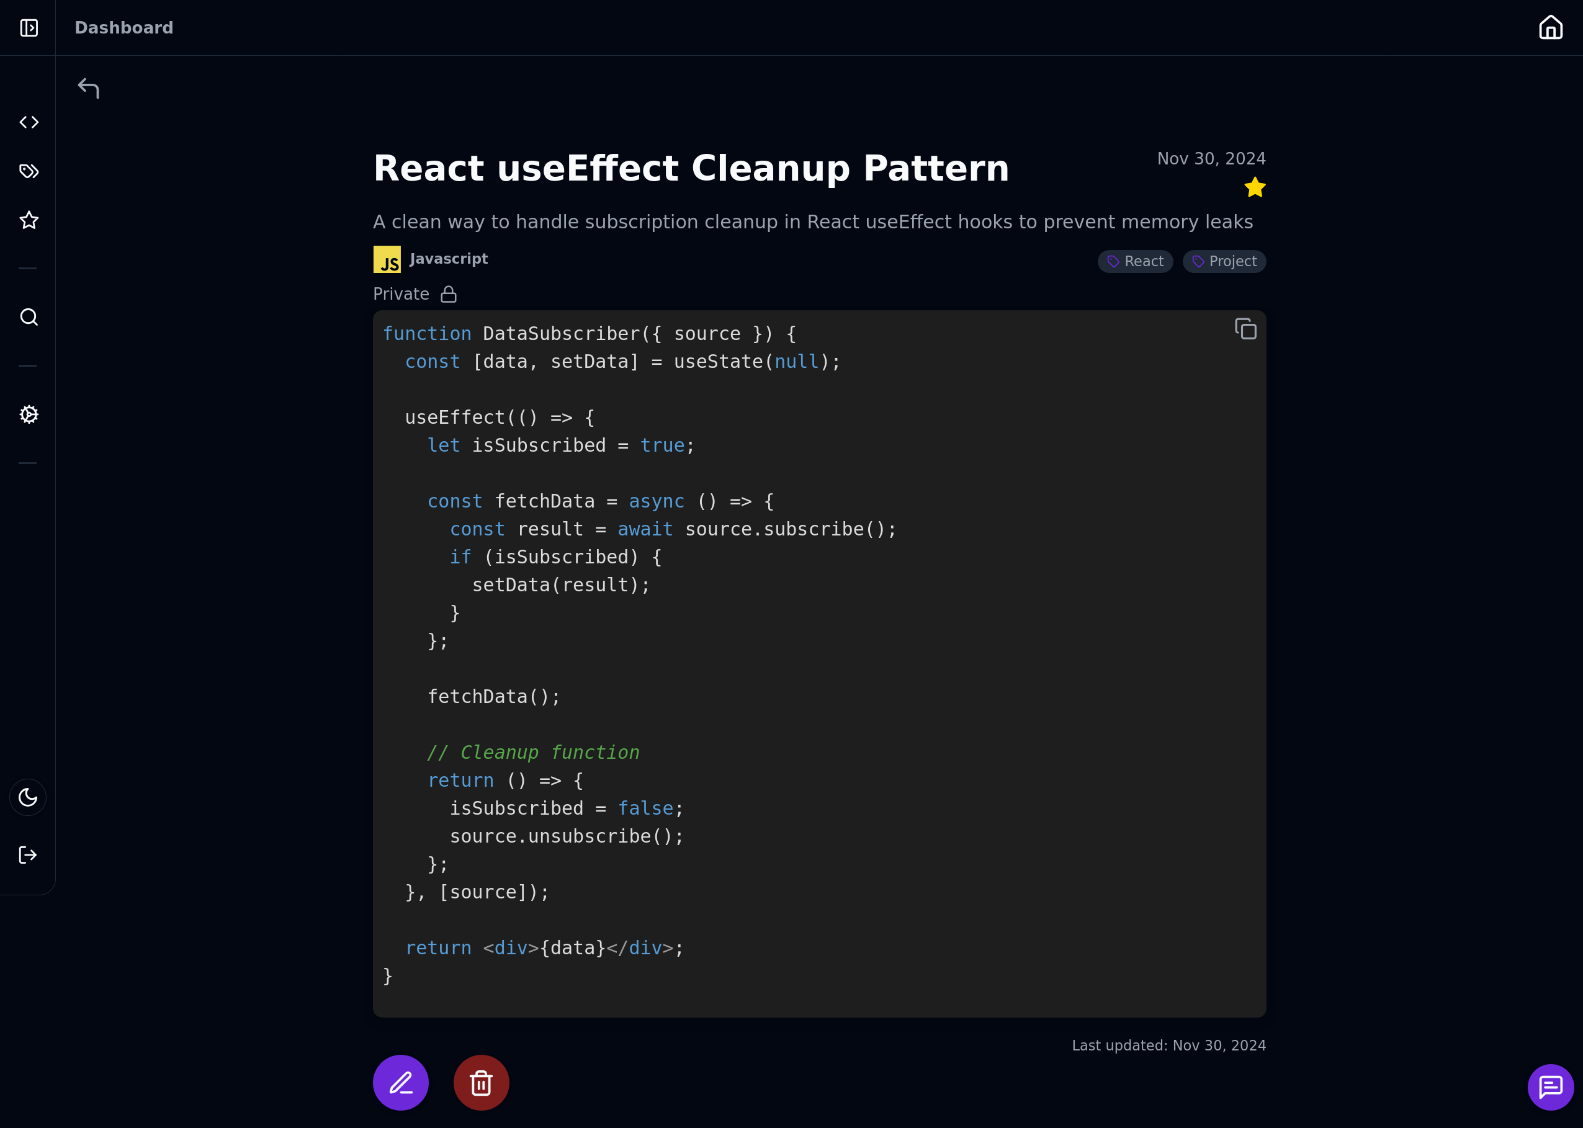The width and height of the screenshot is (1583, 1128).
Task: Click the snippet description text
Action: point(813,222)
